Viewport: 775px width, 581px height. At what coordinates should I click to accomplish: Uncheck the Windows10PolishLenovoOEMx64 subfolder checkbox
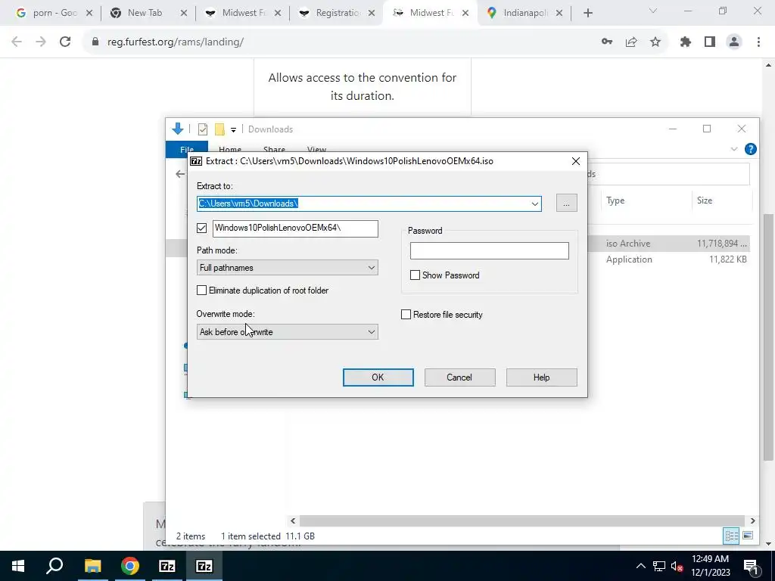click(x=201, y=228)
